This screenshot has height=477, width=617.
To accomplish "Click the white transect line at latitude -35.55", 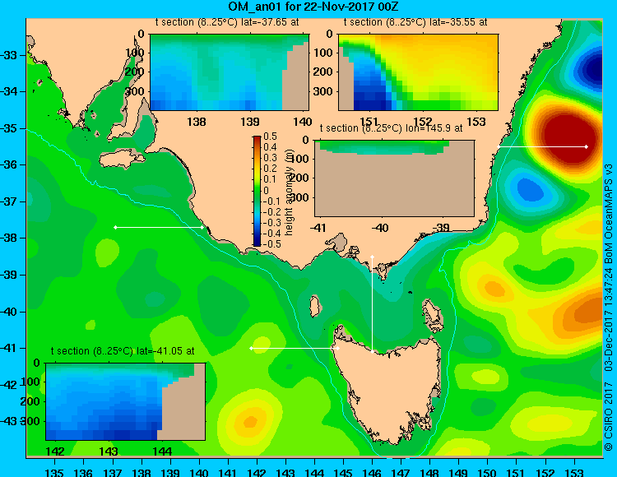I will 542,146.
